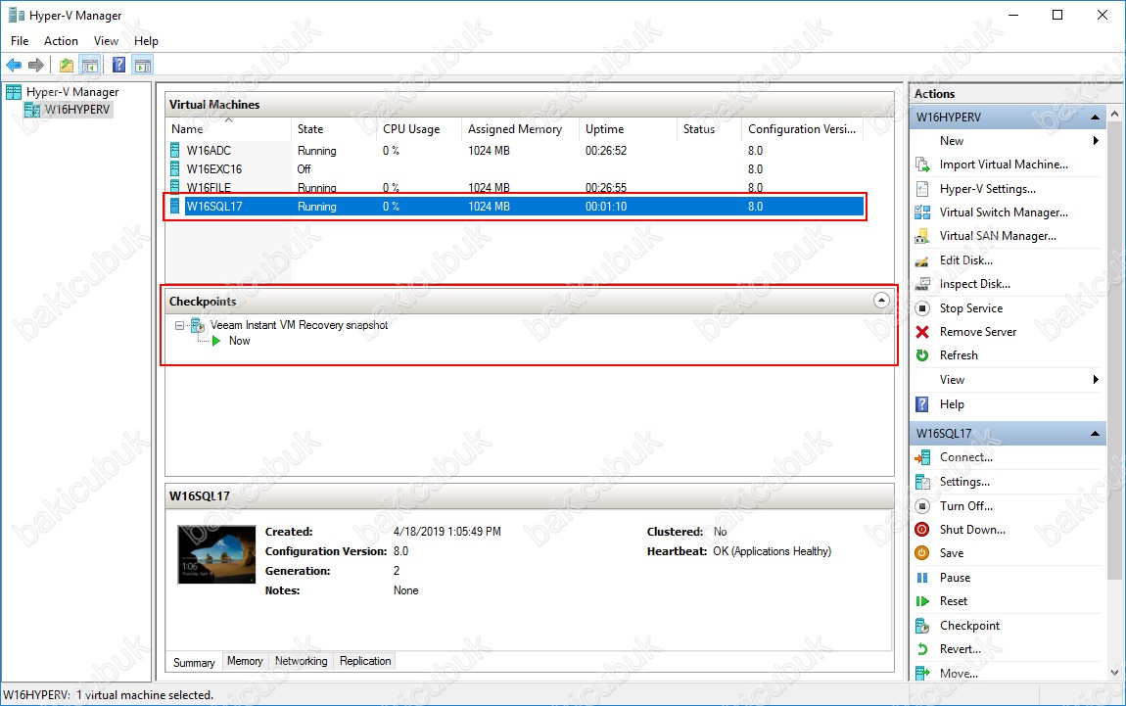1126x706 pixels.
Task: Switch to the Networking tab
Action: pyautogui.click(x=301, y=661)
